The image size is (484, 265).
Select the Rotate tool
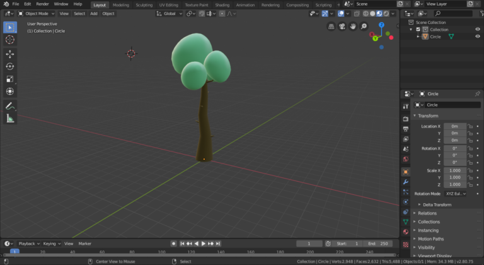coord(10,66)
